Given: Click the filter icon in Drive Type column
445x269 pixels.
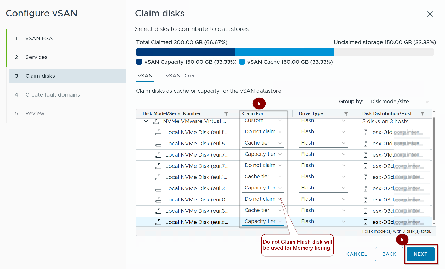Looking at the screenshot, I should click(346, 114).
